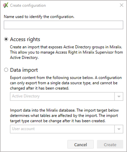127x152 pixels.
Task: Click the "Data import" option label
Action: pyautogui.click(x=24, y=70)
